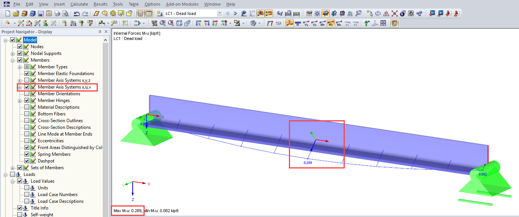
Task: Expand the Member Hinges node
Action: coord(19,100)
